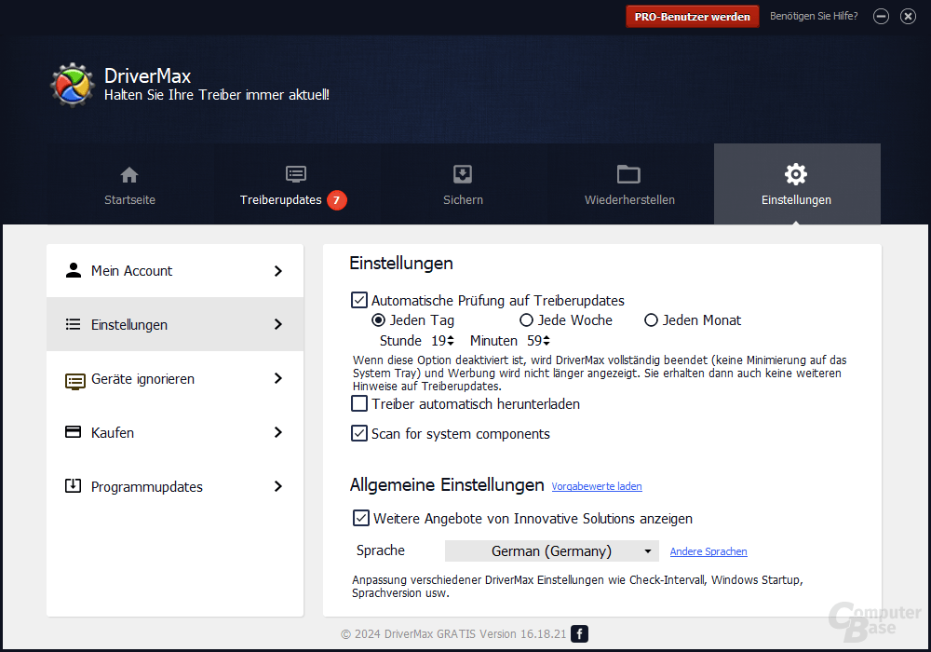Click the Einstellungen gear icon
931x652 pixels.
coord(796,174)
